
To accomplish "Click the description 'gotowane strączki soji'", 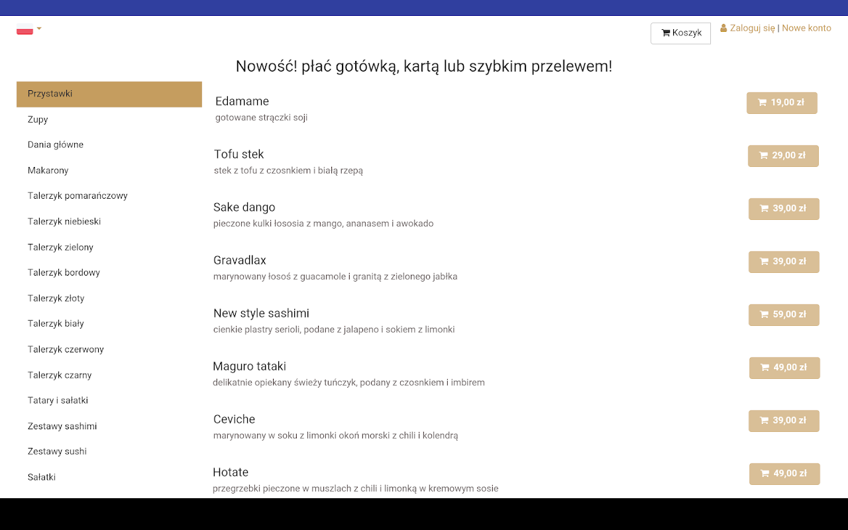I will click(261, 118).
